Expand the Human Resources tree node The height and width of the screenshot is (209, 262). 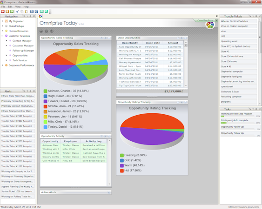pyautogui.click(x=2, y=31)
